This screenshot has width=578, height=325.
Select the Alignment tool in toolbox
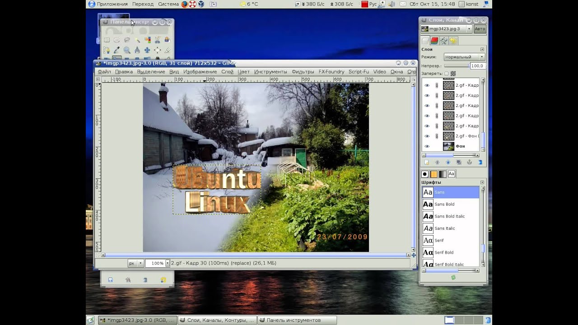click(x=157, y=50)
